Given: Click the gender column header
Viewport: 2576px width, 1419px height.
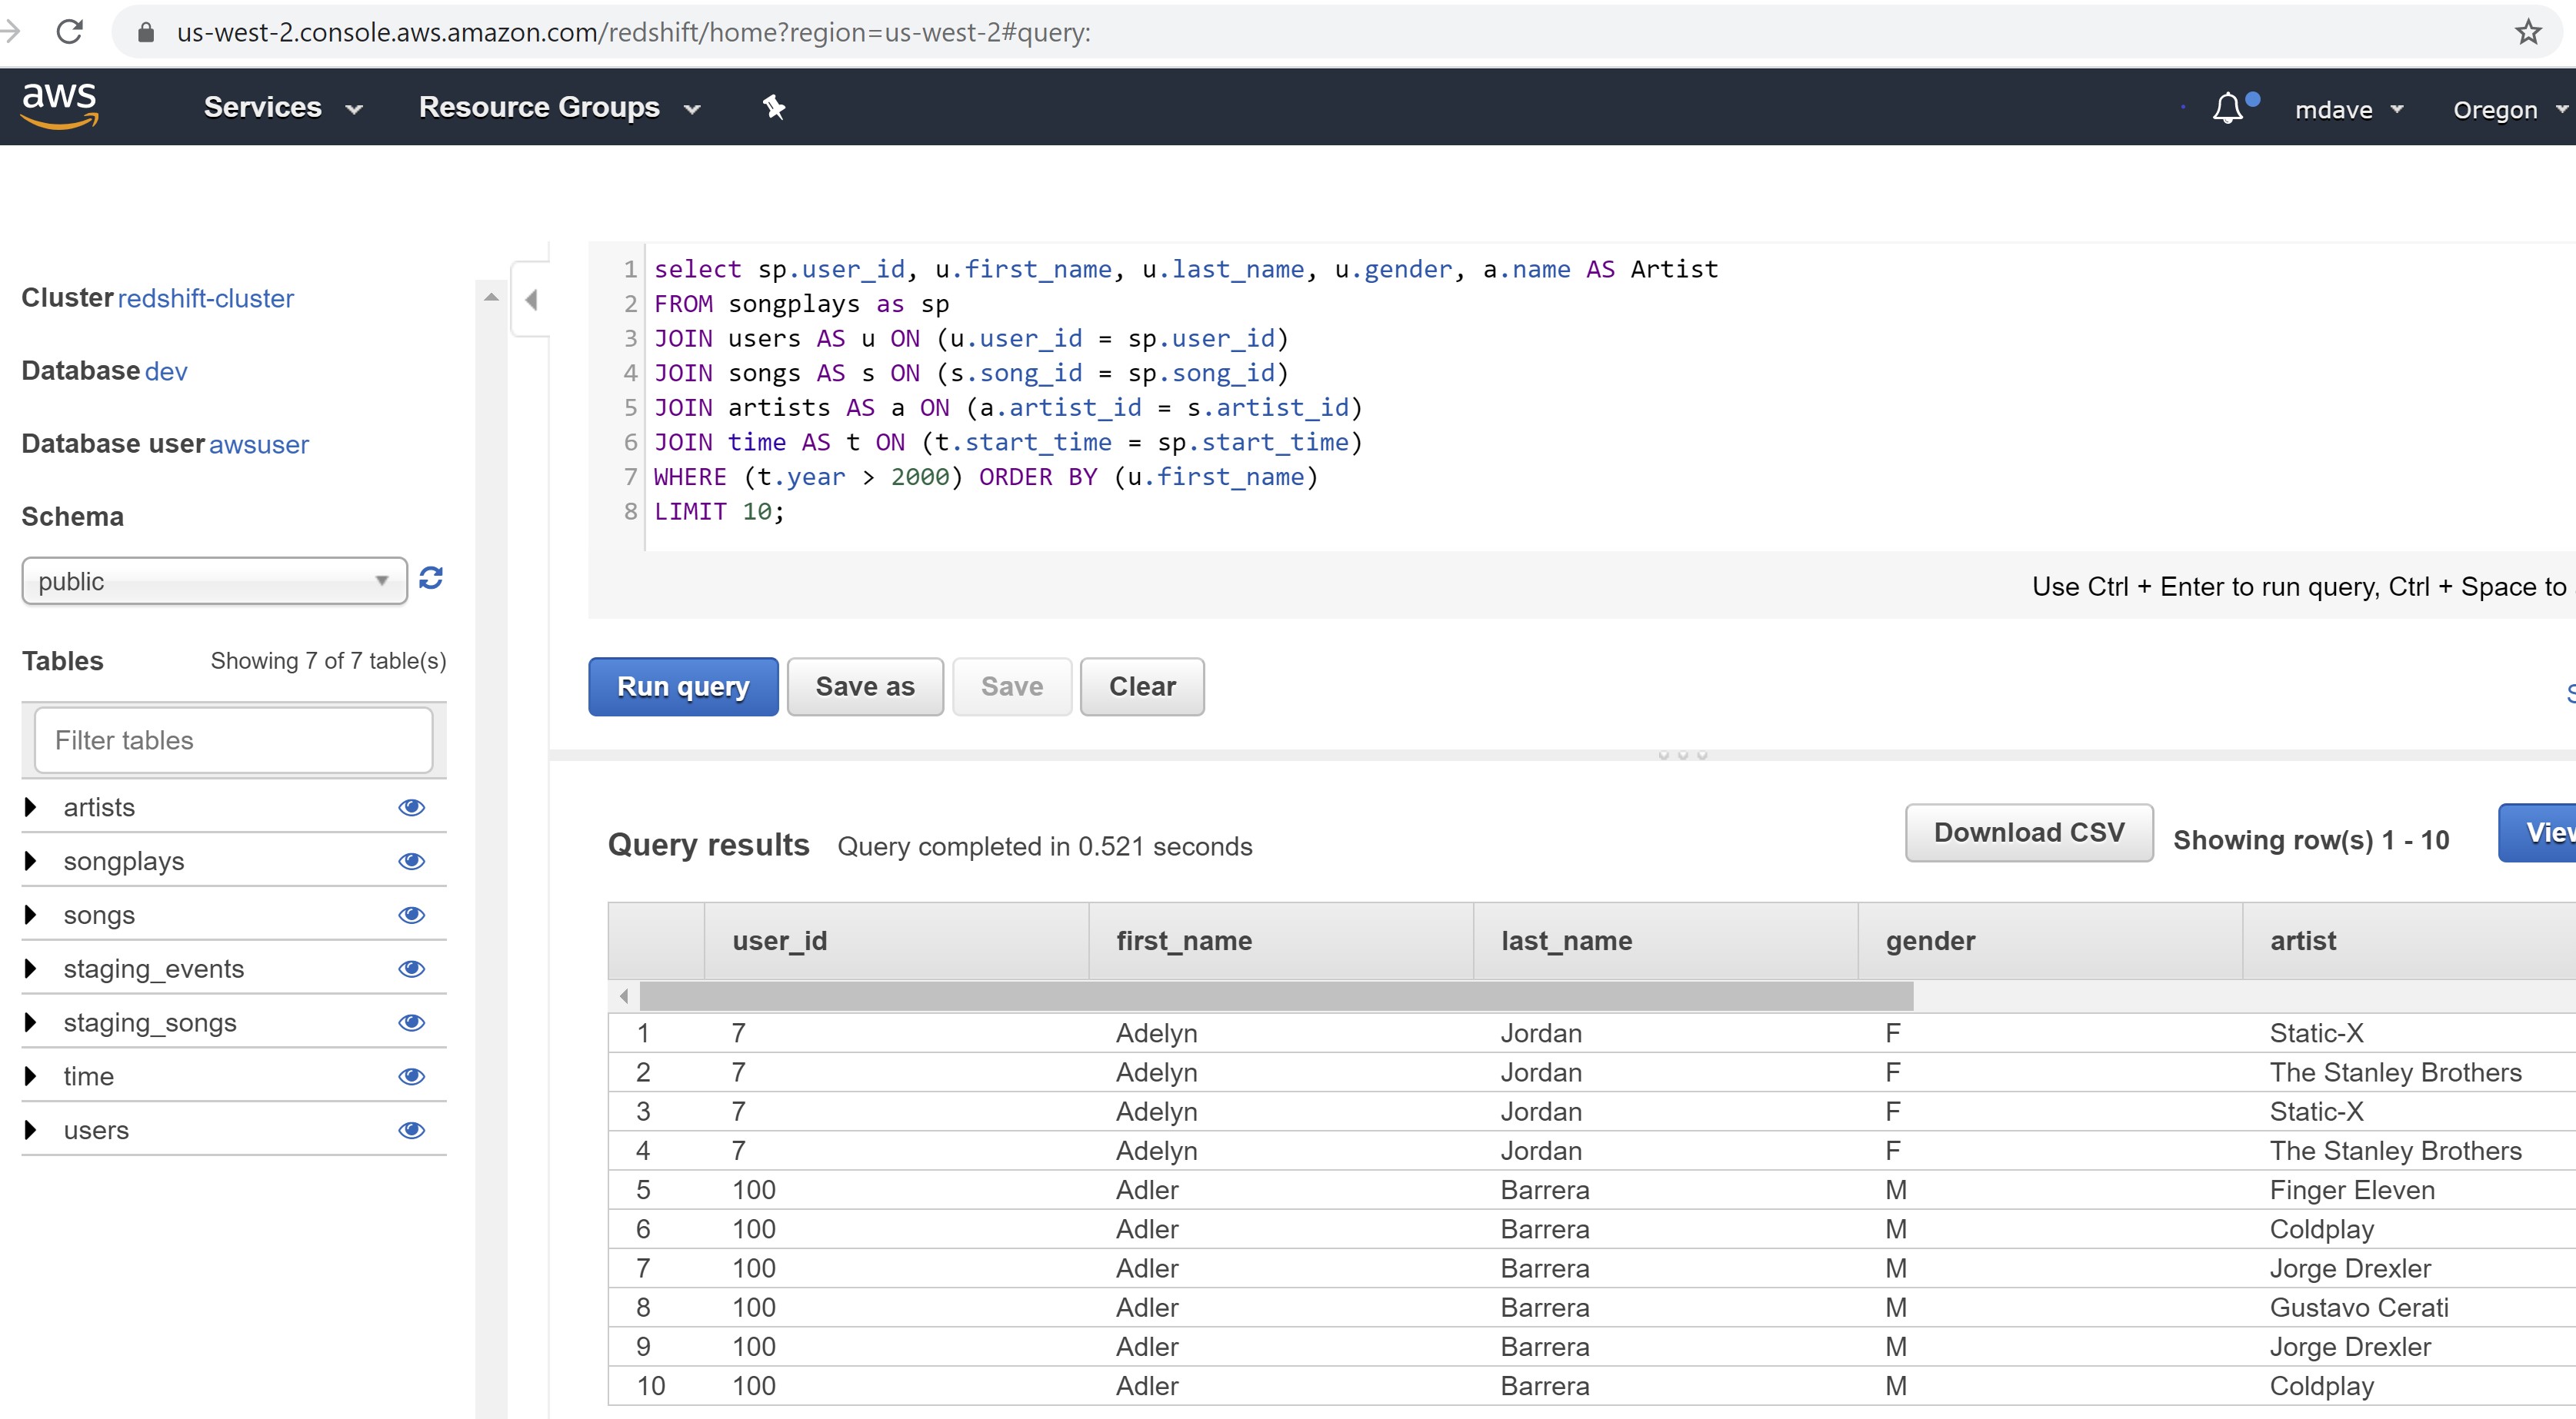Looking at the screenshot, I should (2050, 940).
